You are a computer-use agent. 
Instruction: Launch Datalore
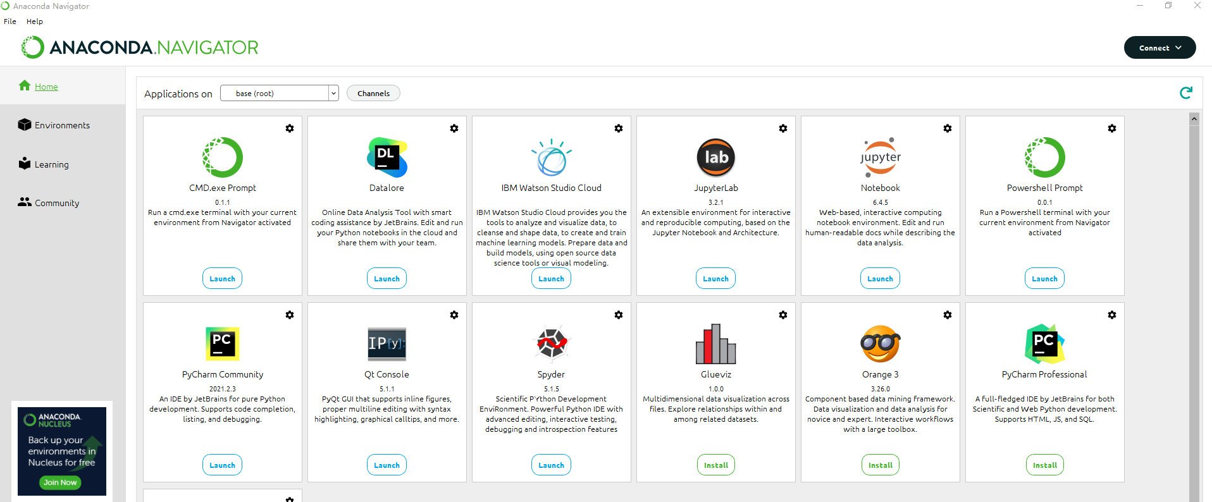click(x=387, y=278)
